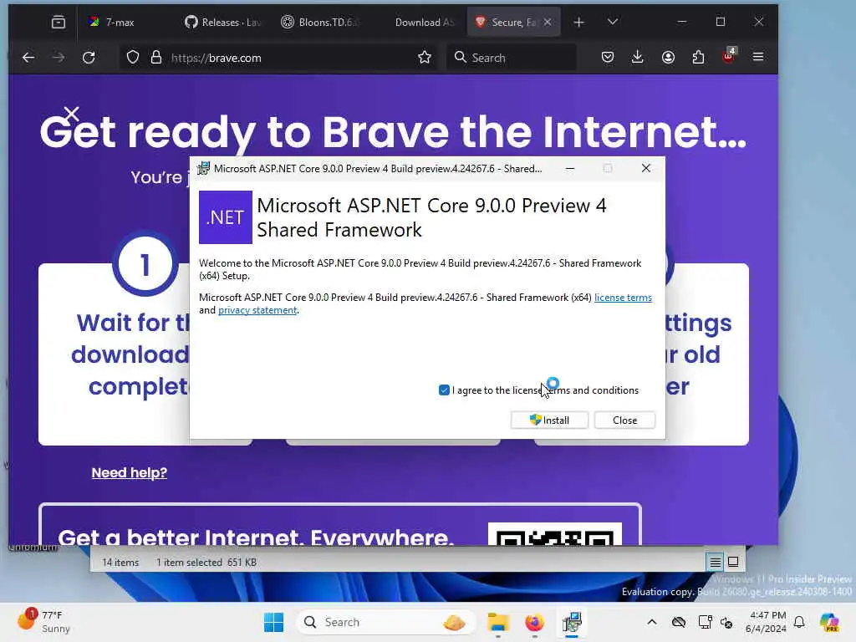Viewport: 856px width, 642px height.
Task: Open Save to Pocket icon
Action: click(608, 58)
